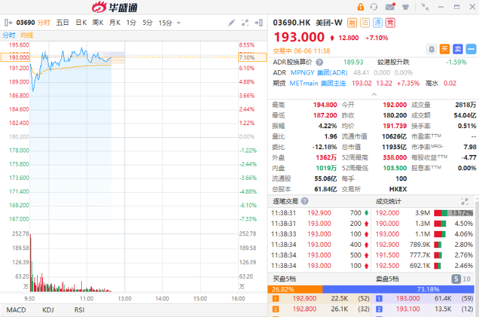Open help icon next to 逐笔交易
The width and height of the screenshot is (479, 317).
pyautogui.click(x=305, y=201)
